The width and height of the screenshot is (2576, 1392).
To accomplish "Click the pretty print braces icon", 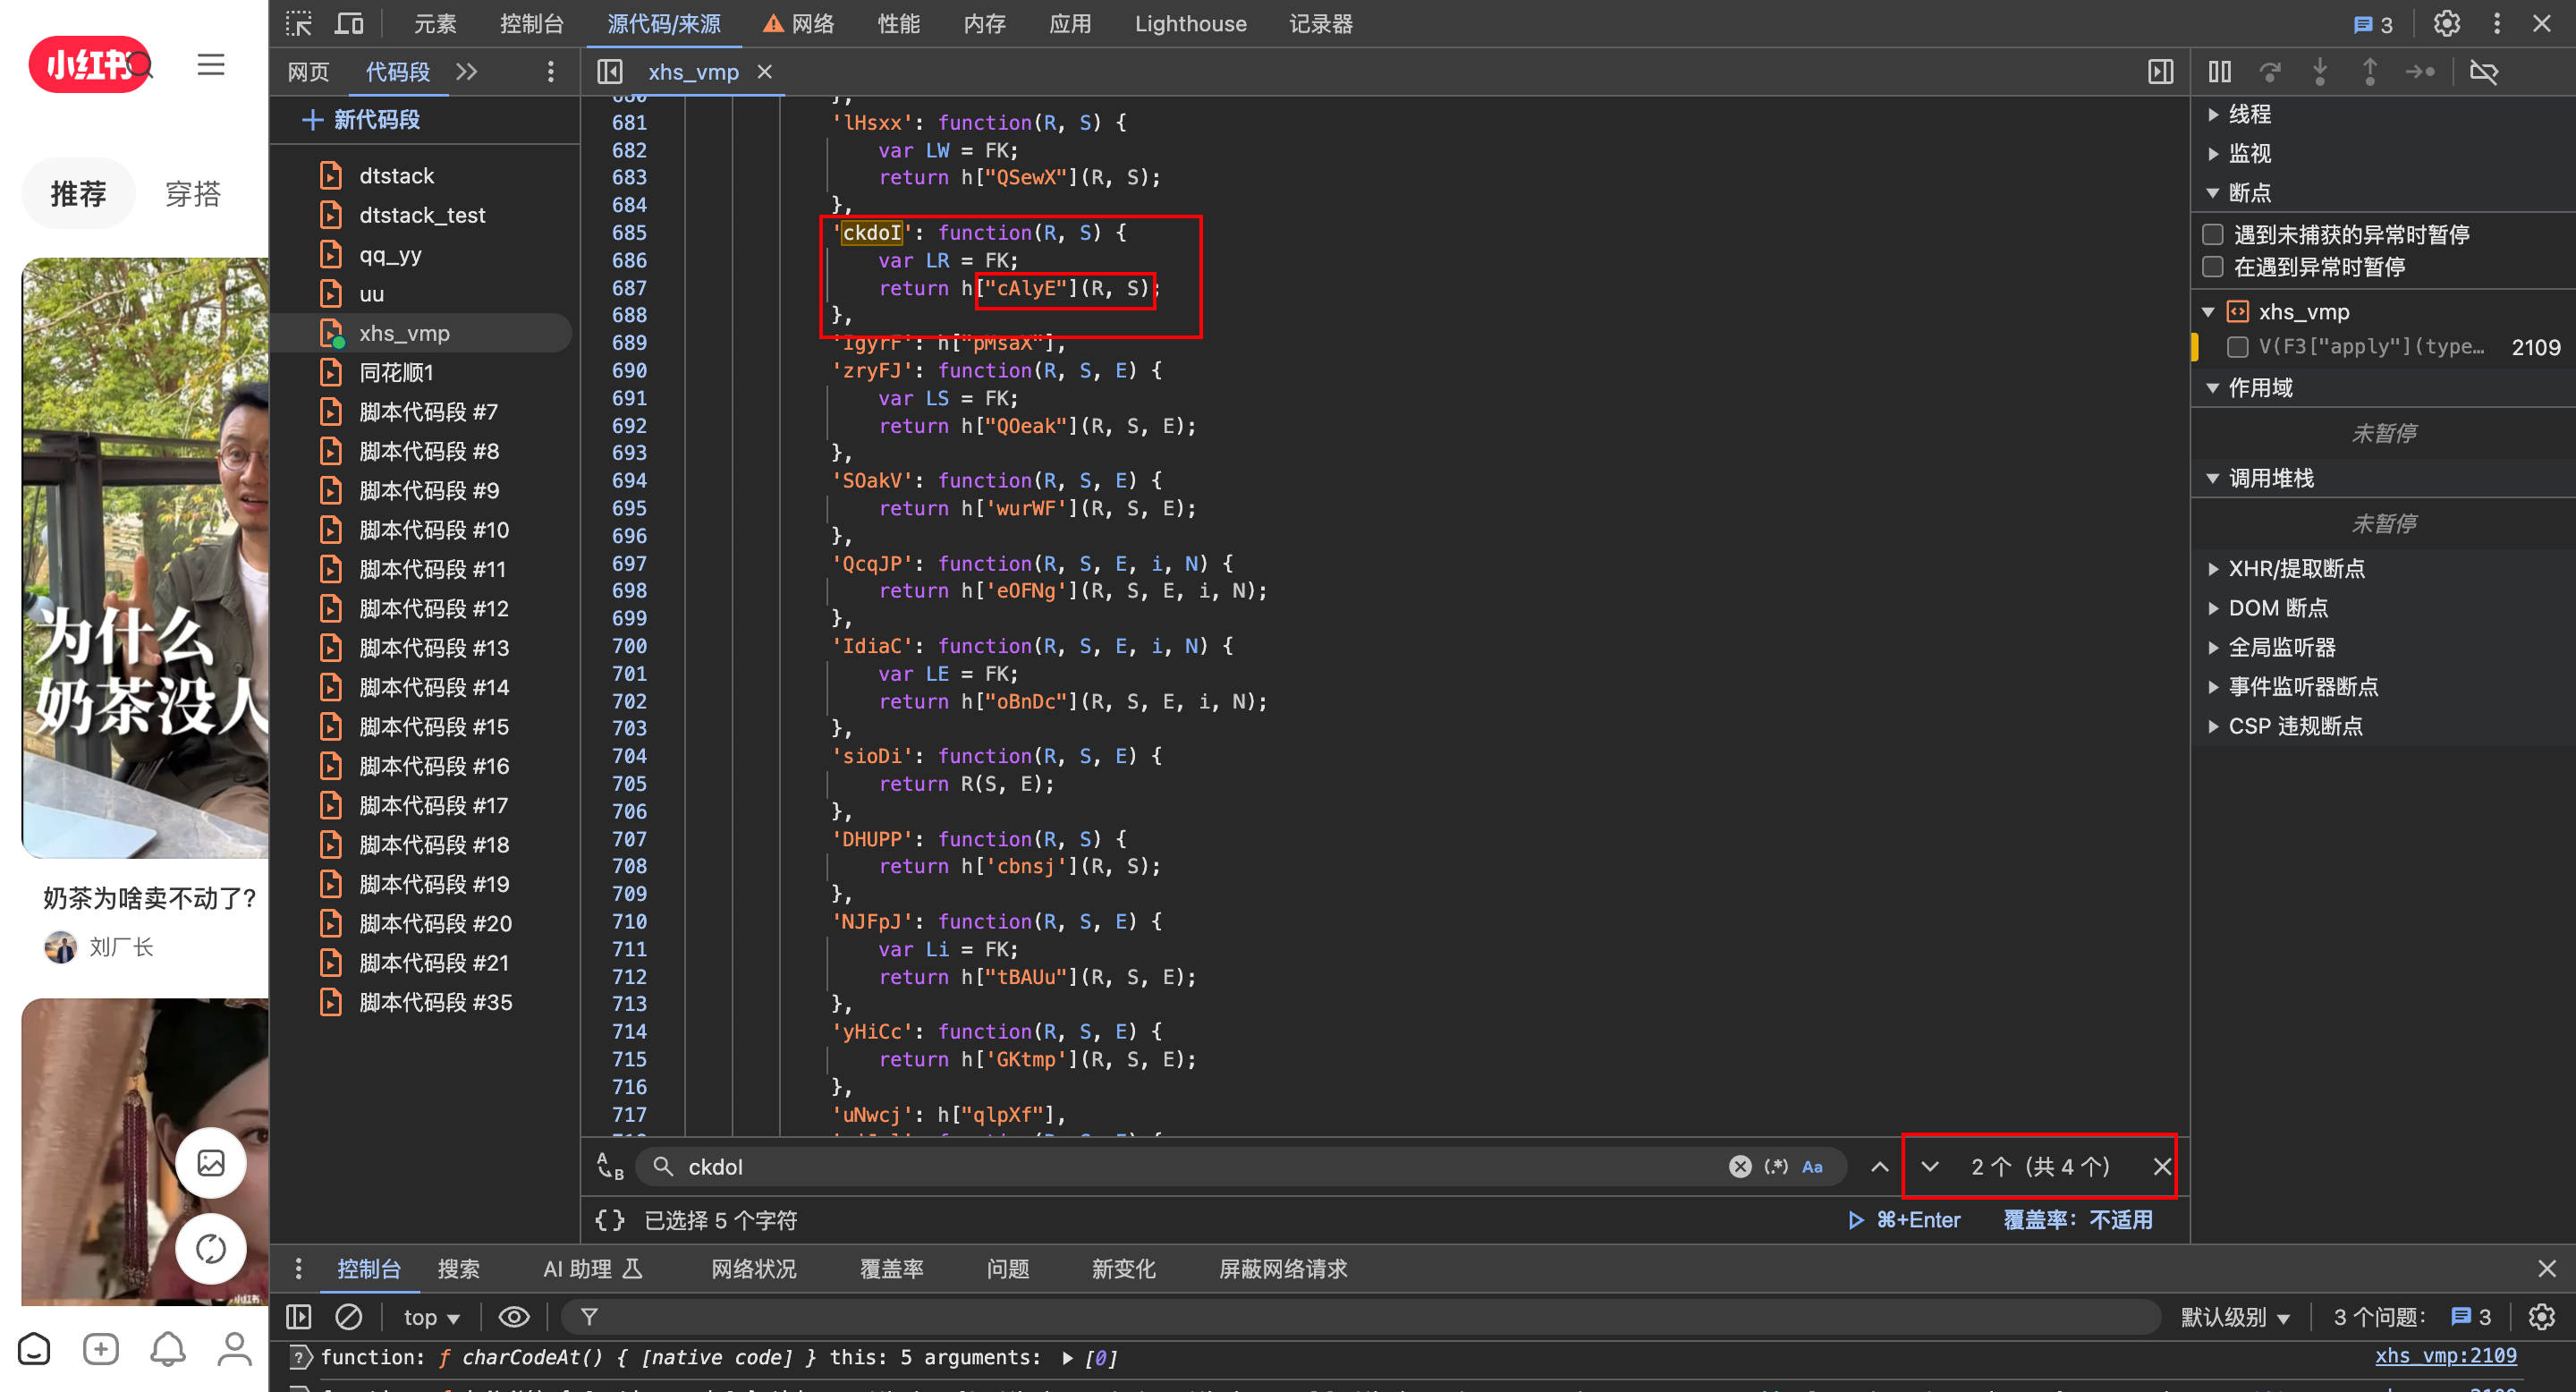I will (x=610, y=1220).
